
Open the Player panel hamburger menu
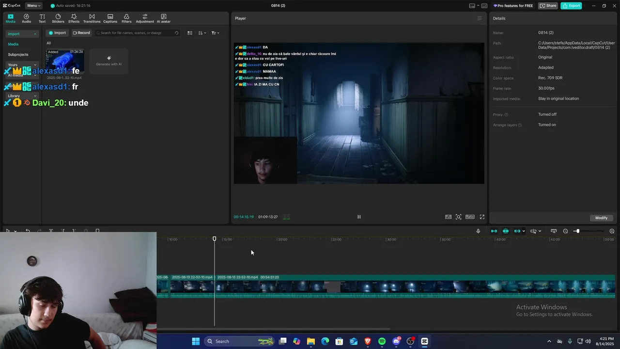coord(480,18)
